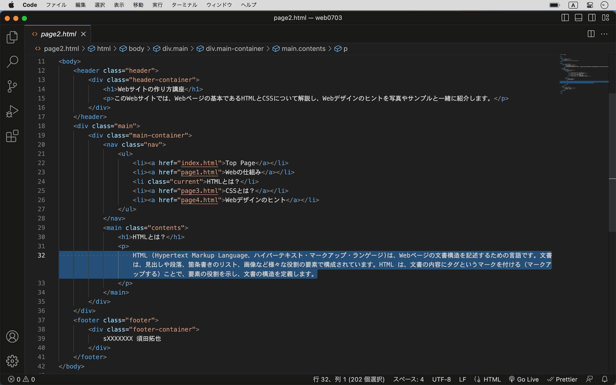Click page2.html in the breadcrumb
Image resolution: width=616 pixels, height=385 pixels.
coord(61,49)
